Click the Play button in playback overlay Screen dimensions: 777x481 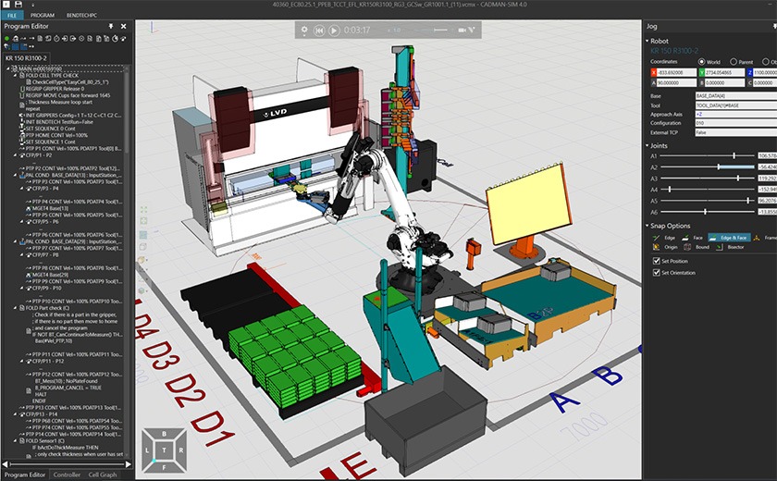[334, 31]
